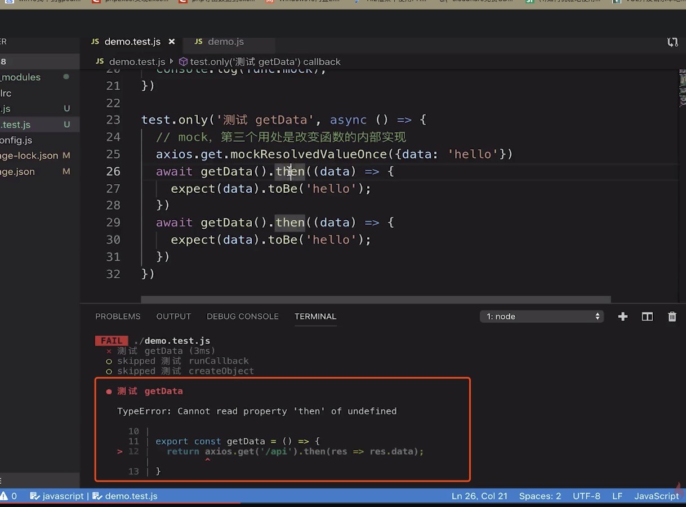Screen dimensions: 686x507
Task: Click the editor horizontal scrollbar
Action: coord(376,300)
